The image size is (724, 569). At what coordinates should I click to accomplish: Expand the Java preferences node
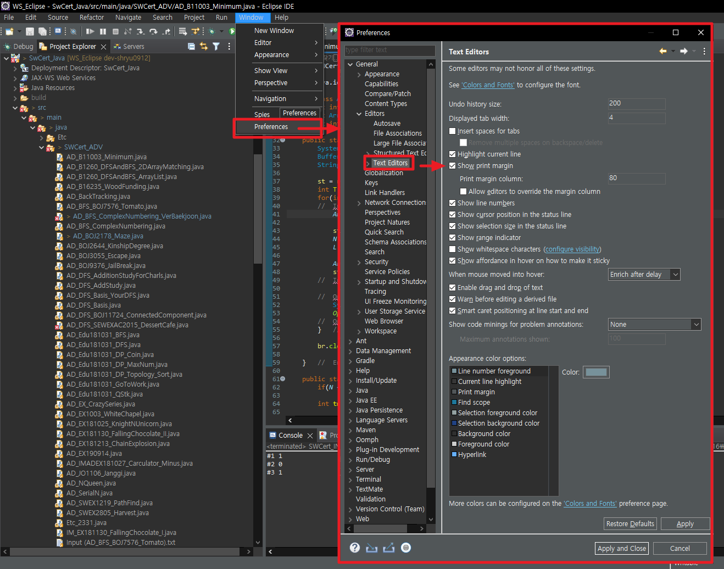(x=350, y=391)
